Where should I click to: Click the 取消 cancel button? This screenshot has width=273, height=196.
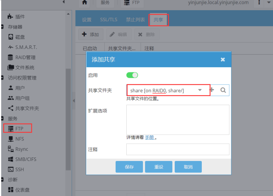tap(188, 167)
